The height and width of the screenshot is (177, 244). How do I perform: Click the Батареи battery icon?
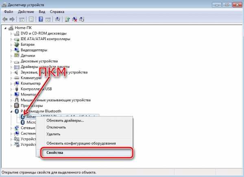click(17, 45)
